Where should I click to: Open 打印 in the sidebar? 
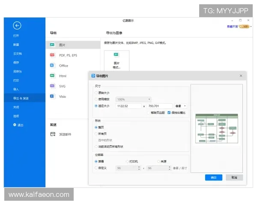pyautogui.click(x=16, y=80)
